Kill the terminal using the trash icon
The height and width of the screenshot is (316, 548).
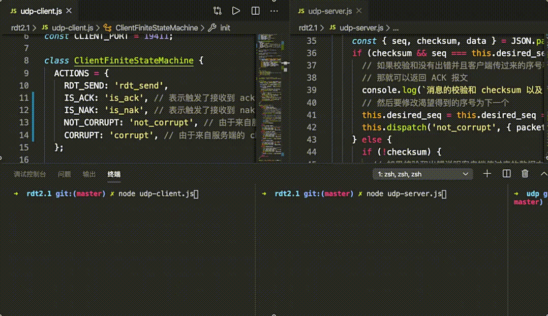click(524, 173)
